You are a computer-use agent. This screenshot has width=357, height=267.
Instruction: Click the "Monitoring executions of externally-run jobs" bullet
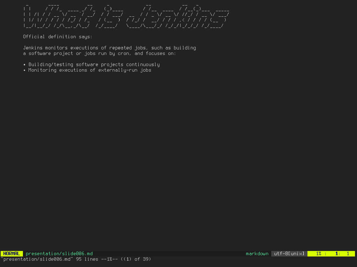click(x=87, y=70)
